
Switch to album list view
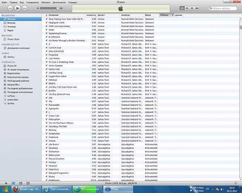pyautogui.click(x=187, y=8)
